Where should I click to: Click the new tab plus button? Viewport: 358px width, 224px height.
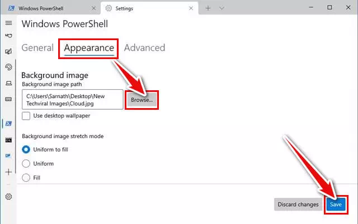208,8
